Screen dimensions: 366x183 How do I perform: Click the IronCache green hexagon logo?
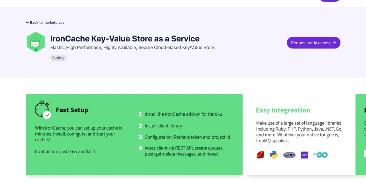click(36, 42)
